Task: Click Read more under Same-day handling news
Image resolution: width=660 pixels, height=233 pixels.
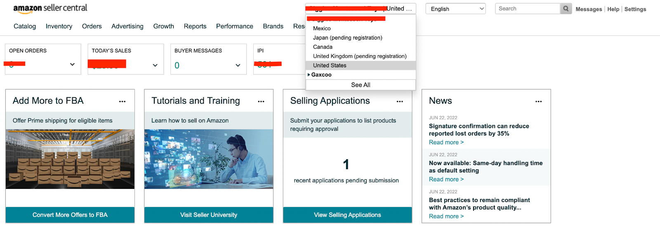Action: click(x=446, y=179)
